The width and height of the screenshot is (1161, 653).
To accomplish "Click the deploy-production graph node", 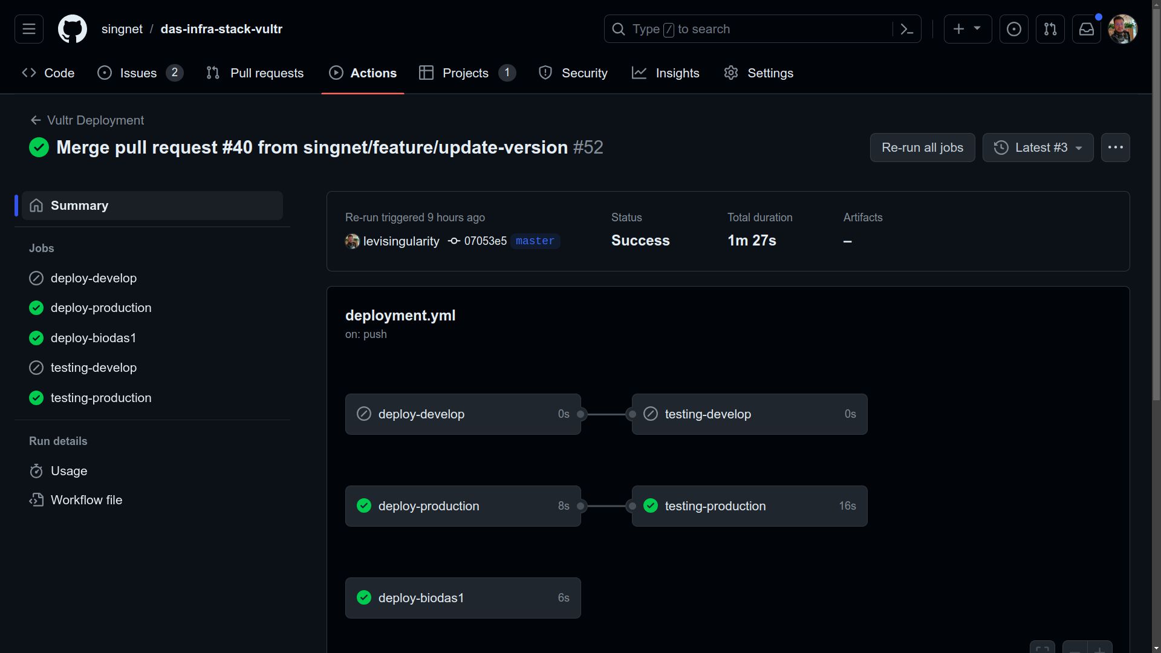I will pyautogui.click(x=463, y=506).
